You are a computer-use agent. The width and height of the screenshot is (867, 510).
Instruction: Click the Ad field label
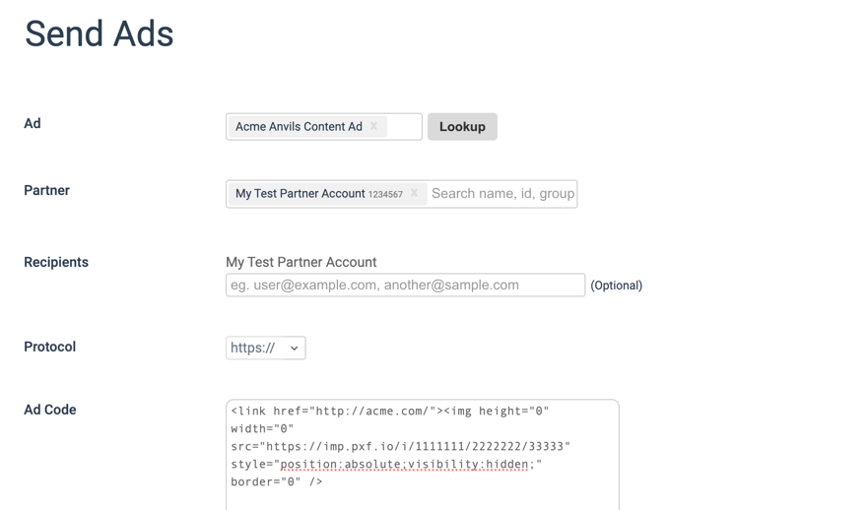(33, 123)
